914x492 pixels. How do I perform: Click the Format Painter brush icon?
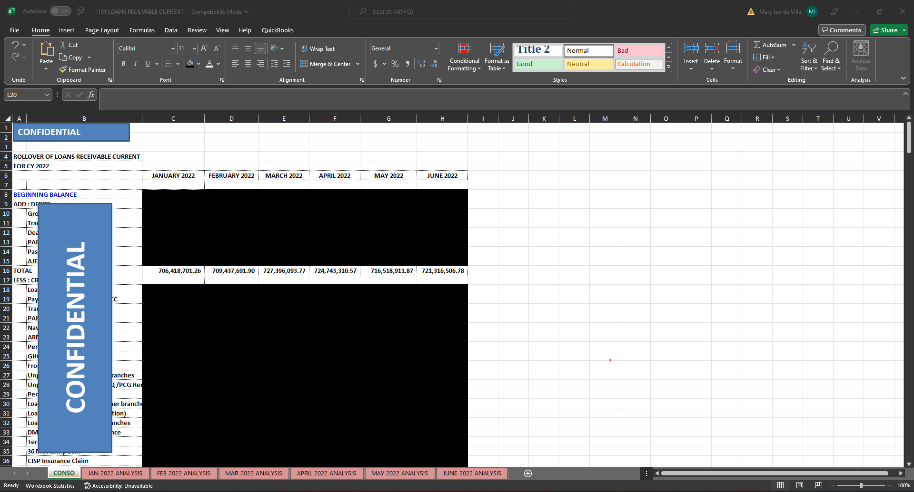coord(63,69)
